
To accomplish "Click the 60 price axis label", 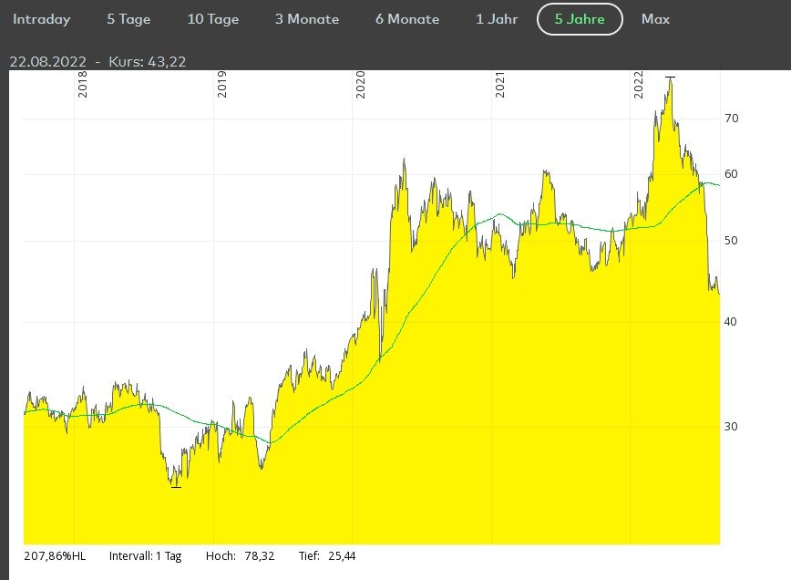I will (731, 174).
